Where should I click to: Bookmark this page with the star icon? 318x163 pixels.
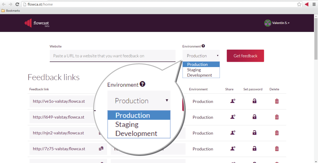click(299, 4)
